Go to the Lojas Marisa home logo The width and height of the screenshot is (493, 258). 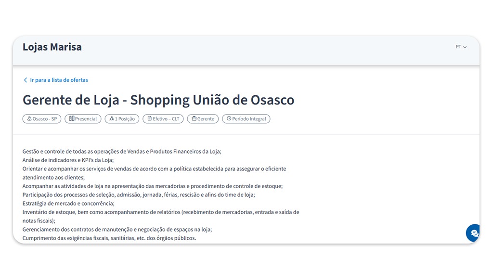[x=52, y=47]
